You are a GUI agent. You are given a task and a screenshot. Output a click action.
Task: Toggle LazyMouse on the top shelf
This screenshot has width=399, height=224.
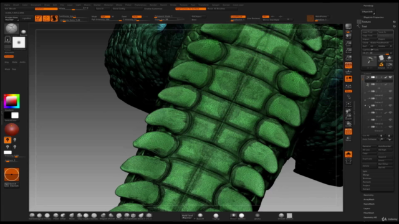[x=238, y=17]
